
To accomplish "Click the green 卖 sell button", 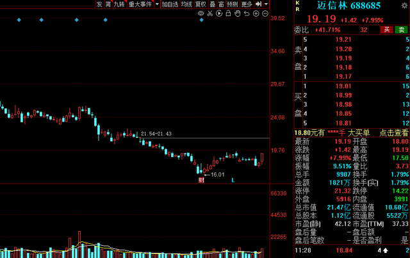I will pyautogui.click(x=402, y=30).
